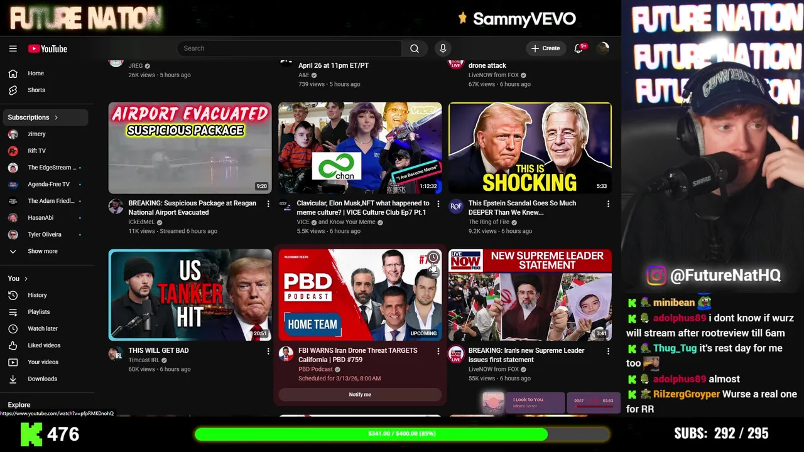Viewport: 804px width, 452px height.
Task: Open US Tanker Hit video thumbnail
Action: [x=190, y=295]
